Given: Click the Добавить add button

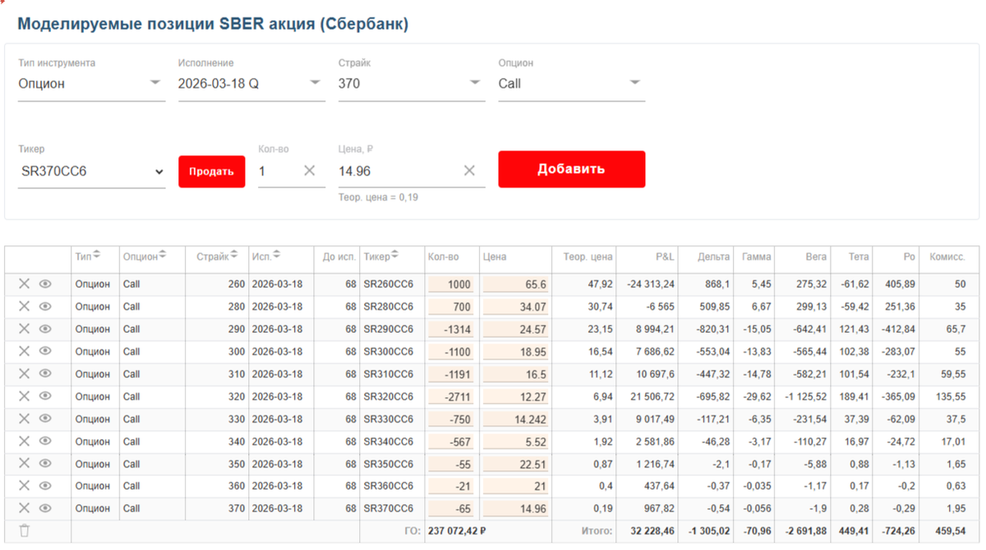Looking at the screenshot, I should point(572,169).
